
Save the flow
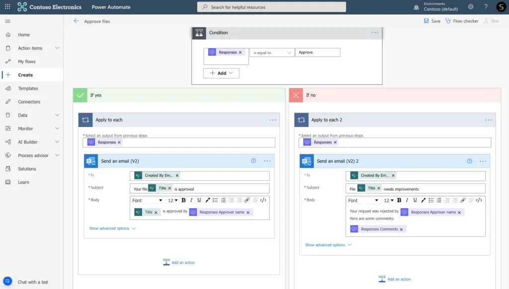432,21
